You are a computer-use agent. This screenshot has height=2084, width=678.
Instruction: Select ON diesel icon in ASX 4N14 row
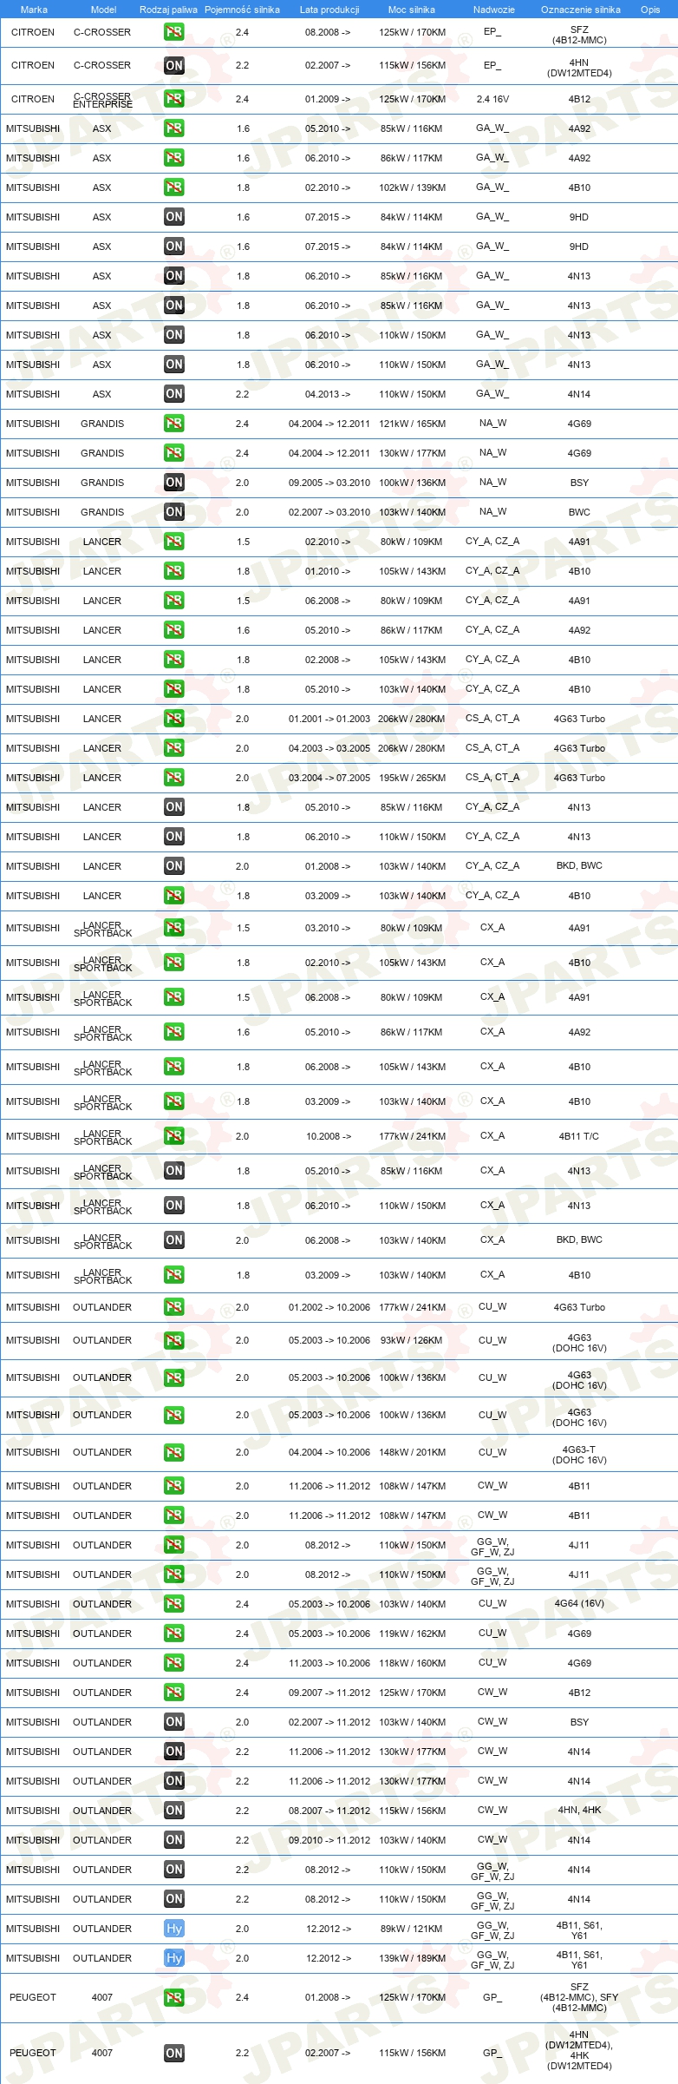[x=173, y=394]
